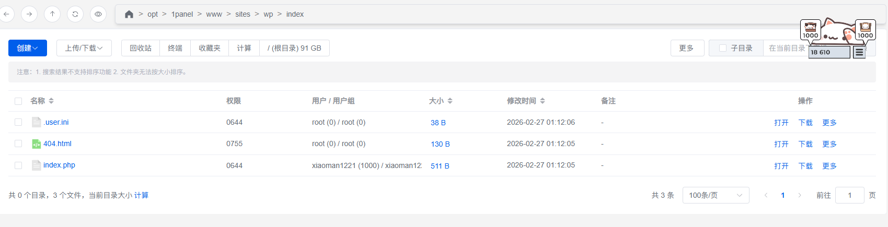Screen dimensions: 888x227
Task: Click 下载 for the 404.html row
Action: pos(805,144)
